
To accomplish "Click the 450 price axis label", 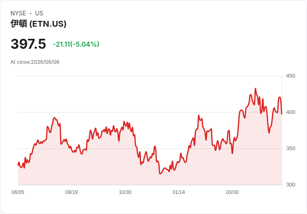I will (x=291, y=76).
